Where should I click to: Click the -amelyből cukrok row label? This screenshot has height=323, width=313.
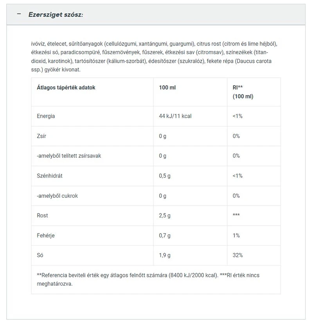point(57,196)
